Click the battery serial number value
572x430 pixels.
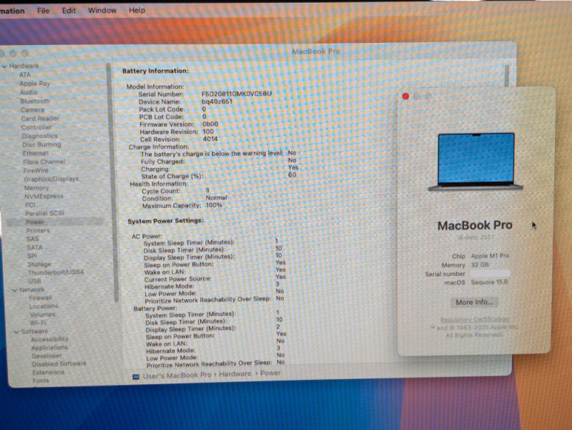[x=237, y=94]
